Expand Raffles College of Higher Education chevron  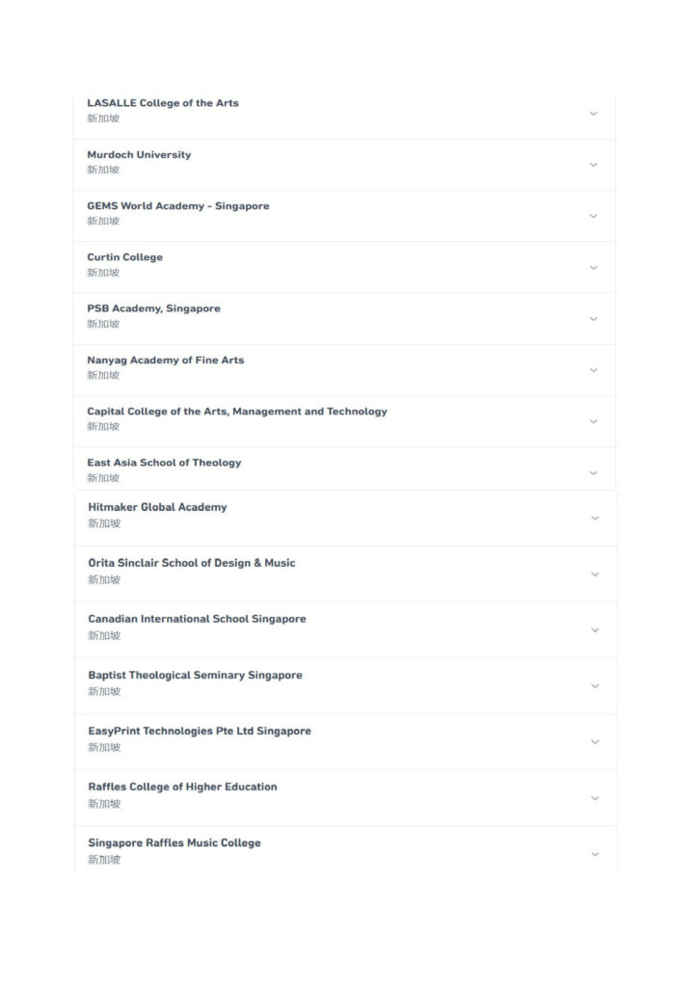click(x=595, y=798)
